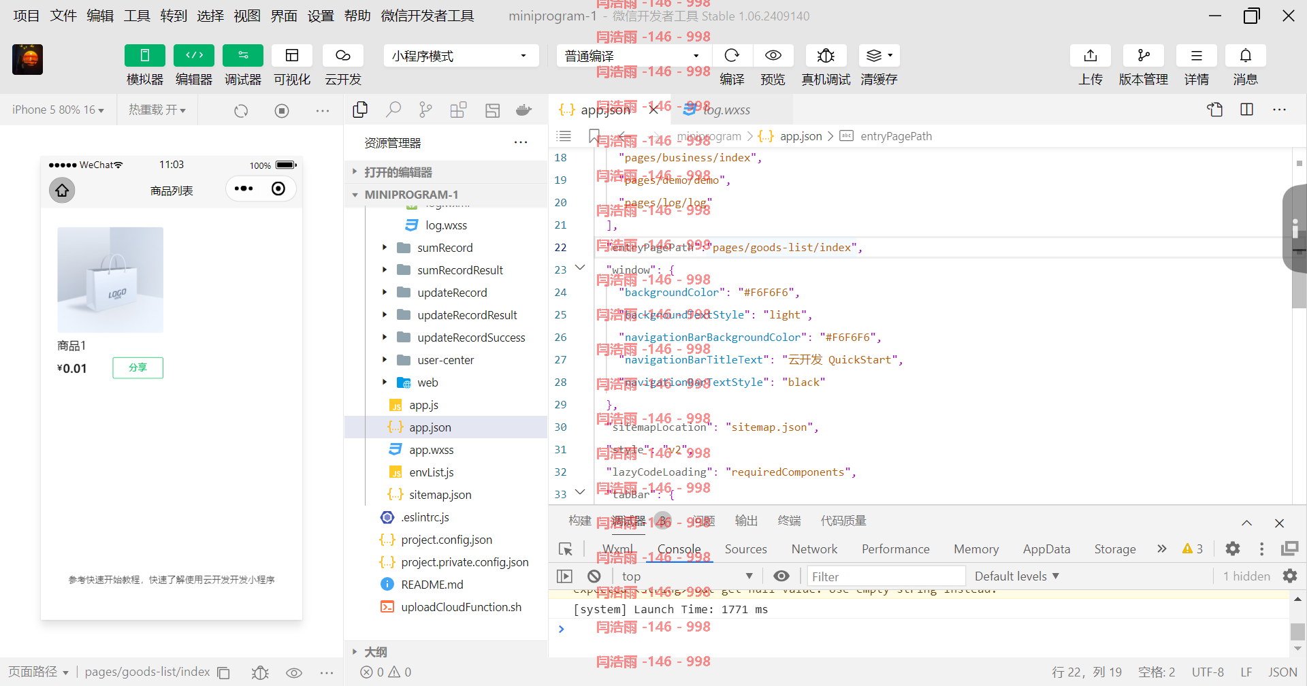Open the 项目 menu
This screenshot has height=686, width=1307.
(x=27, y=16)
